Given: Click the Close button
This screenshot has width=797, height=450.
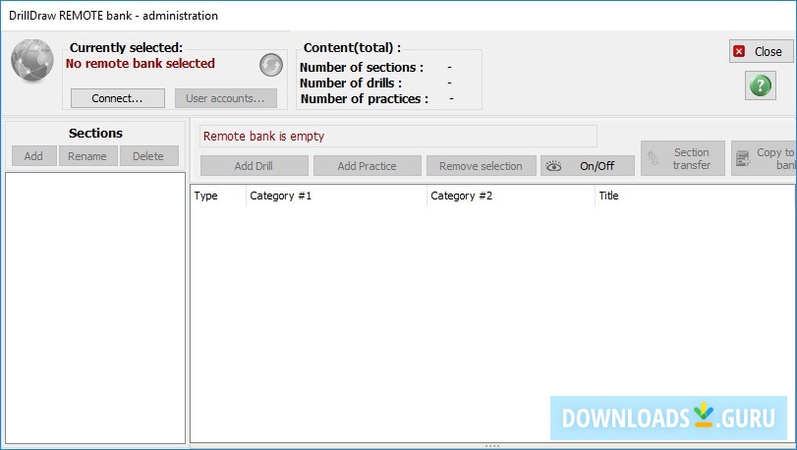Looking at the screenshot, I should click(761, 51).
